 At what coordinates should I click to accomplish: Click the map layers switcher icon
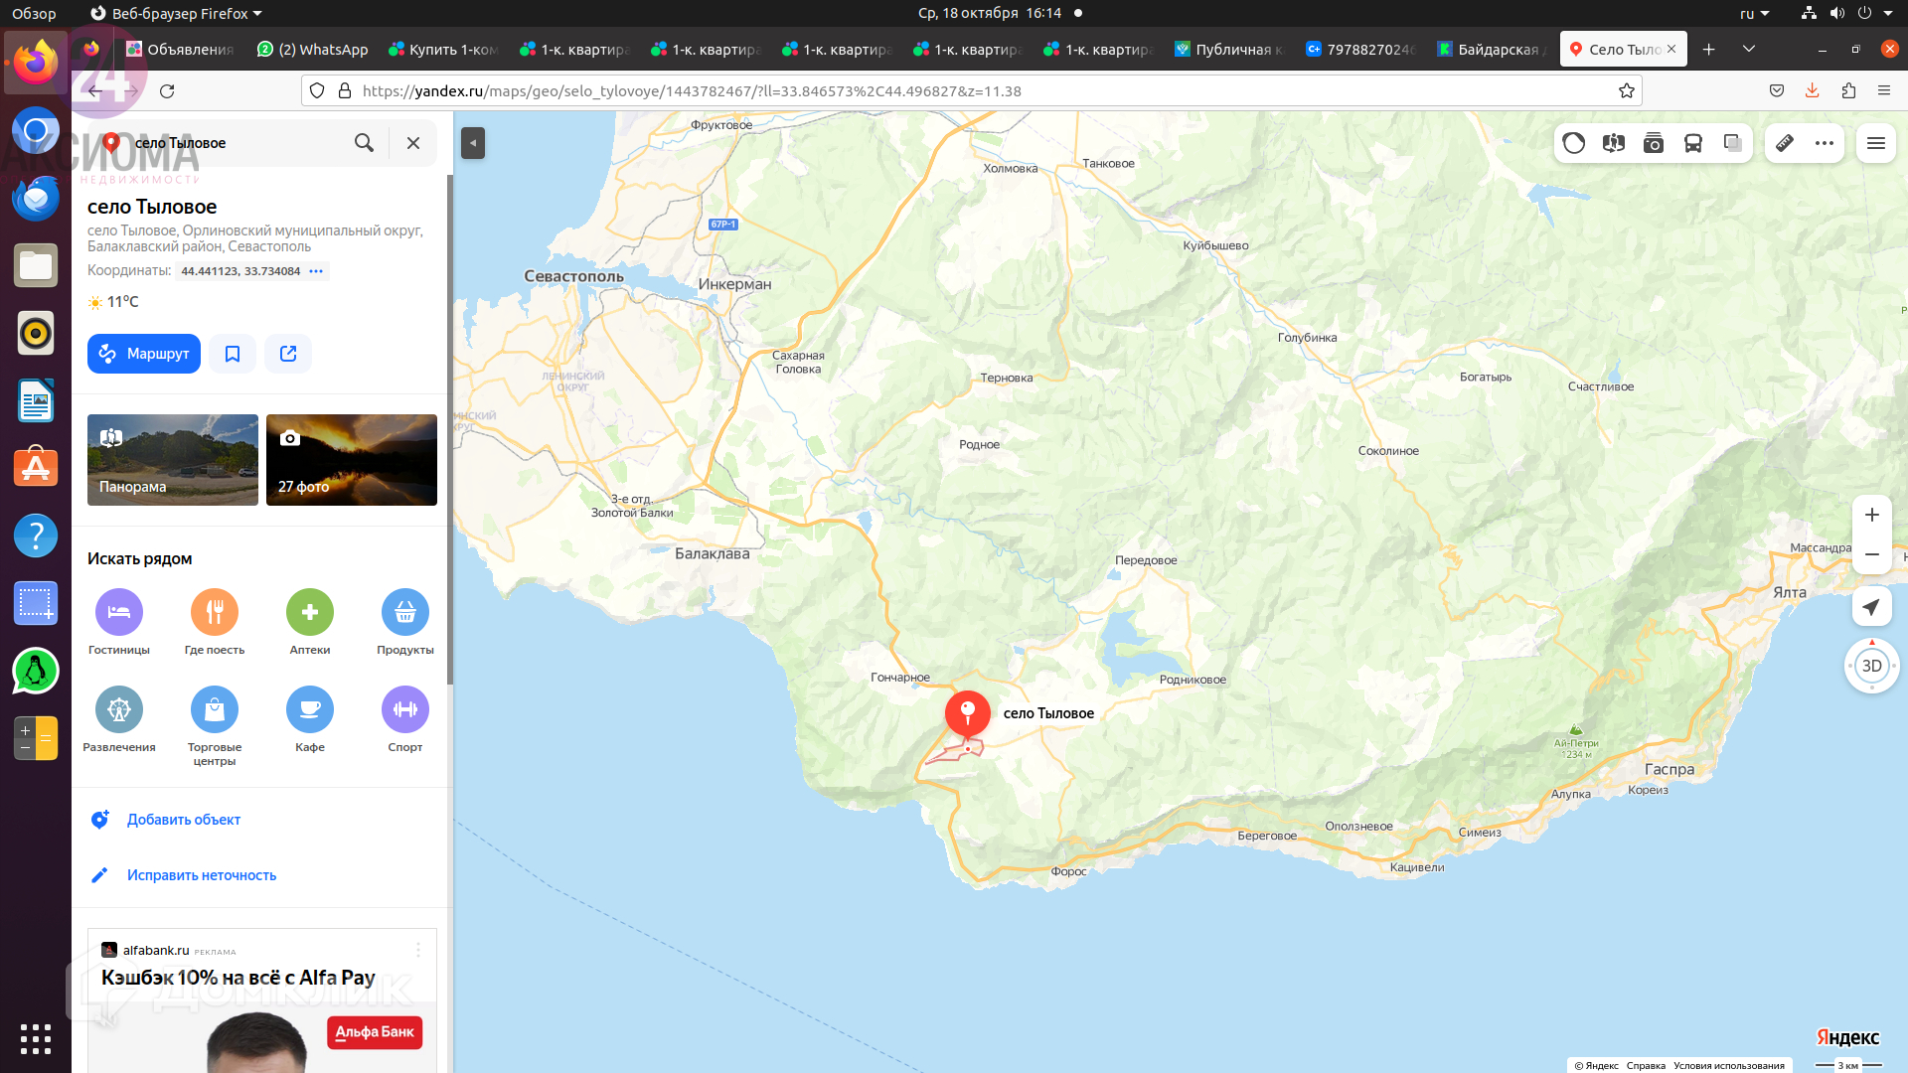[1733, 143]
